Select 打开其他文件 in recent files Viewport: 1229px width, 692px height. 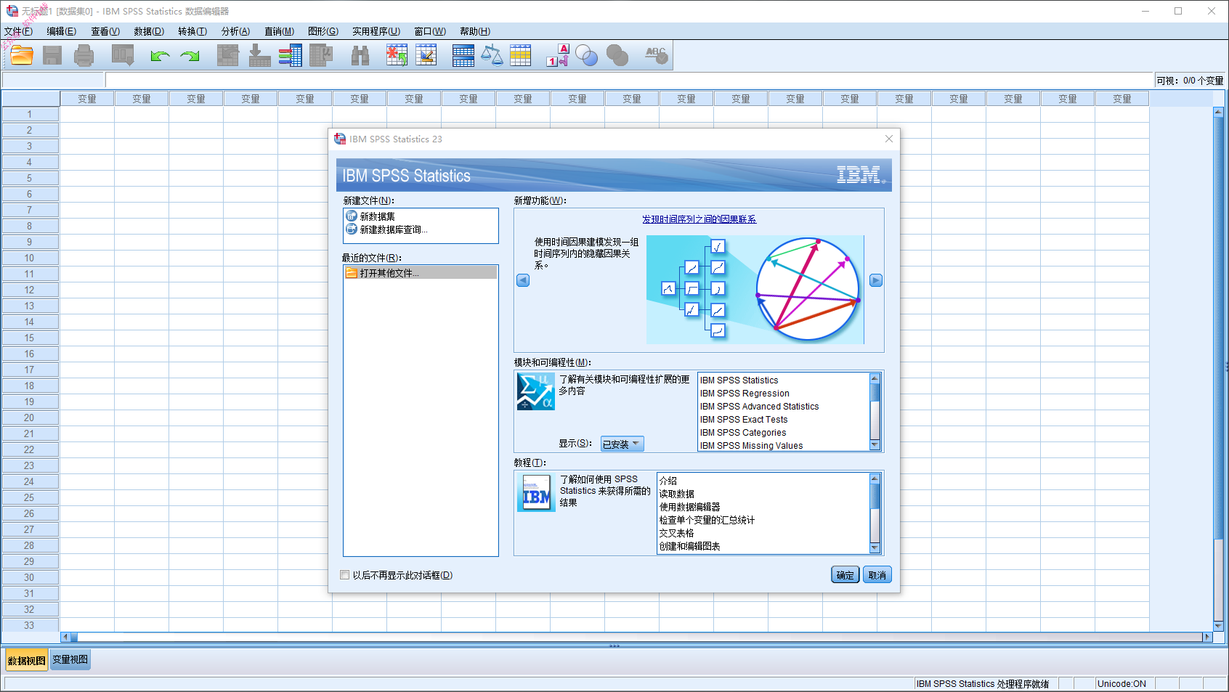click(x=421, y=273)
